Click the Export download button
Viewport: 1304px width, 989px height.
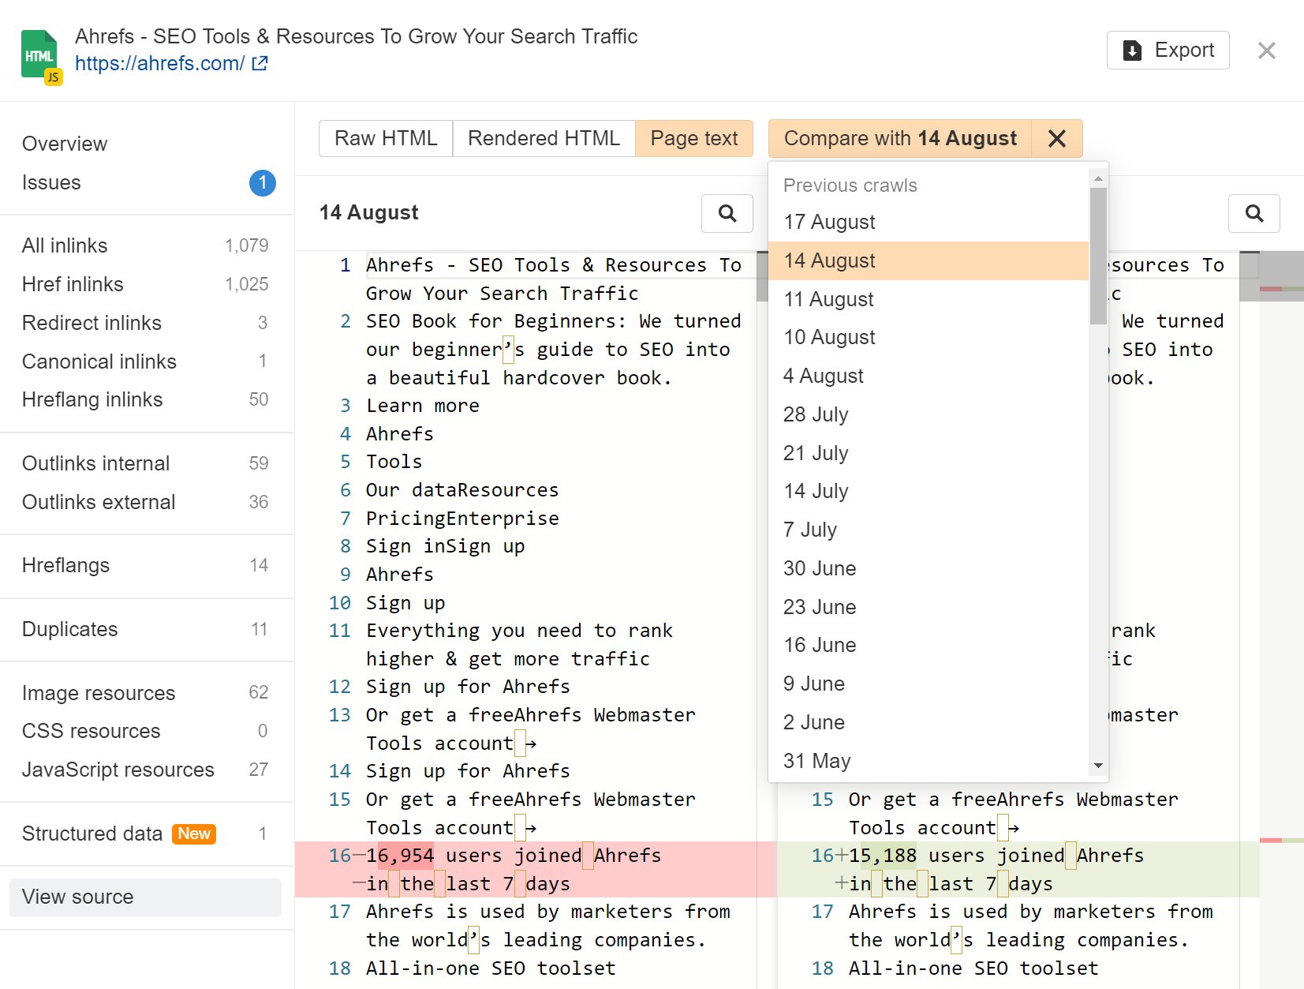tap(1168, 51)
